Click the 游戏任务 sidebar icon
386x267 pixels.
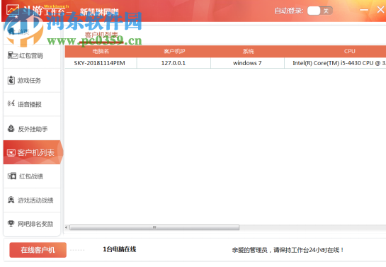coord(11,80)
